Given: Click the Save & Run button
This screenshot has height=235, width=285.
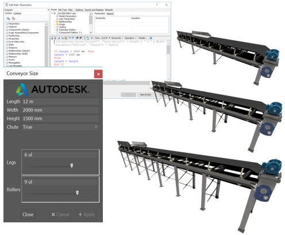Looking at the screenshot, I should [x=145, y=95].
